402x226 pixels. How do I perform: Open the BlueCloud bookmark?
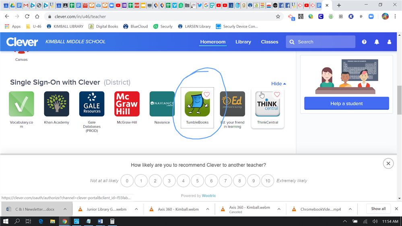[135, 26]
